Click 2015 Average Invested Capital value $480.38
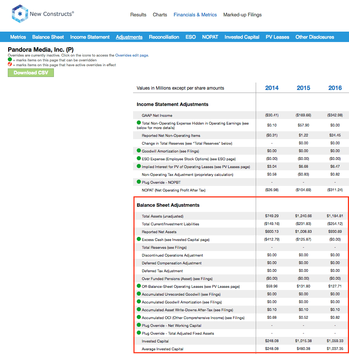The height and width of the screenshot is (354, 349). (303, 349)
